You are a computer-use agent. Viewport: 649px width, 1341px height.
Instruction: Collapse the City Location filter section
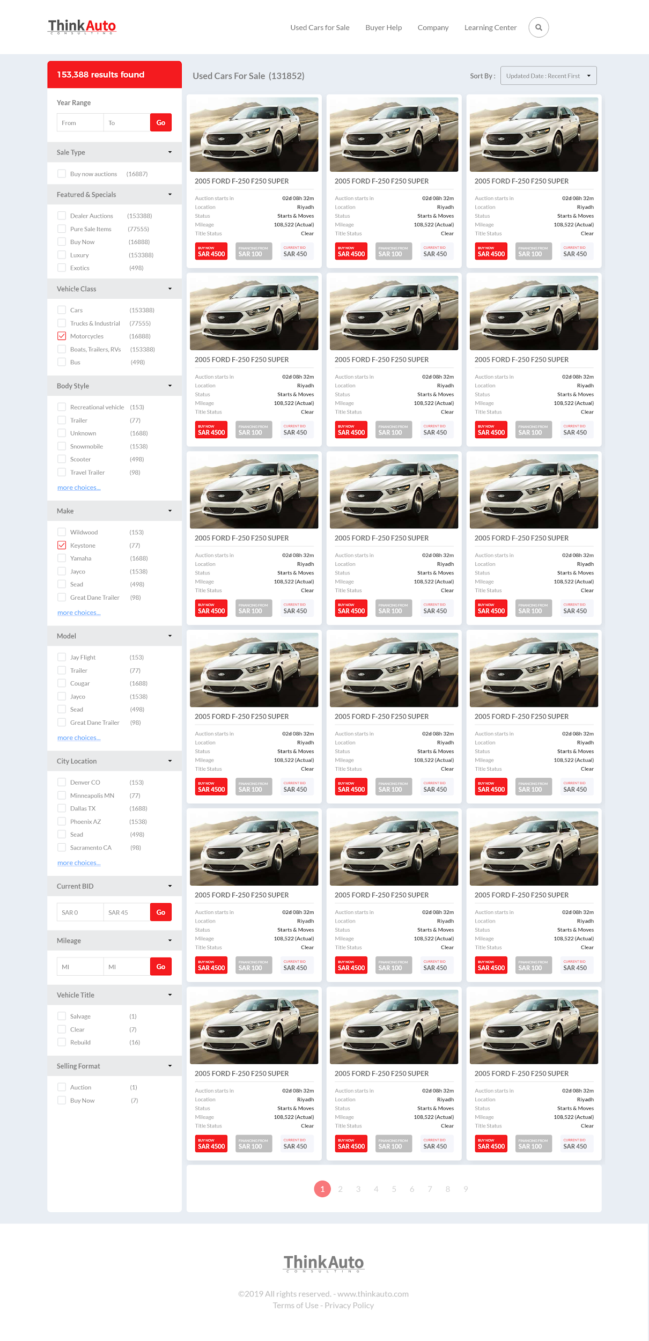pyautogui.click(x=169, y=761)
